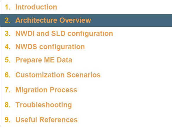The height and width of the screenshot is (128, 172).
Task: Open the Useful References item
Action: 47,120
